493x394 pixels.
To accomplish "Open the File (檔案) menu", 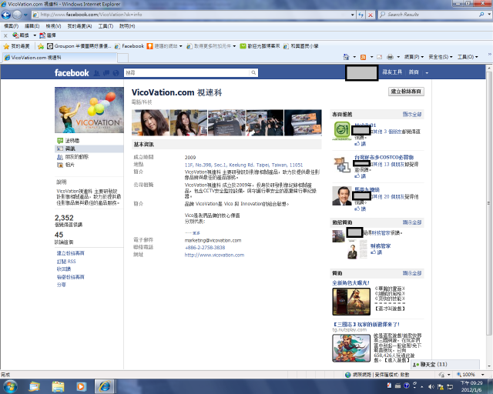I will point(11,26).
